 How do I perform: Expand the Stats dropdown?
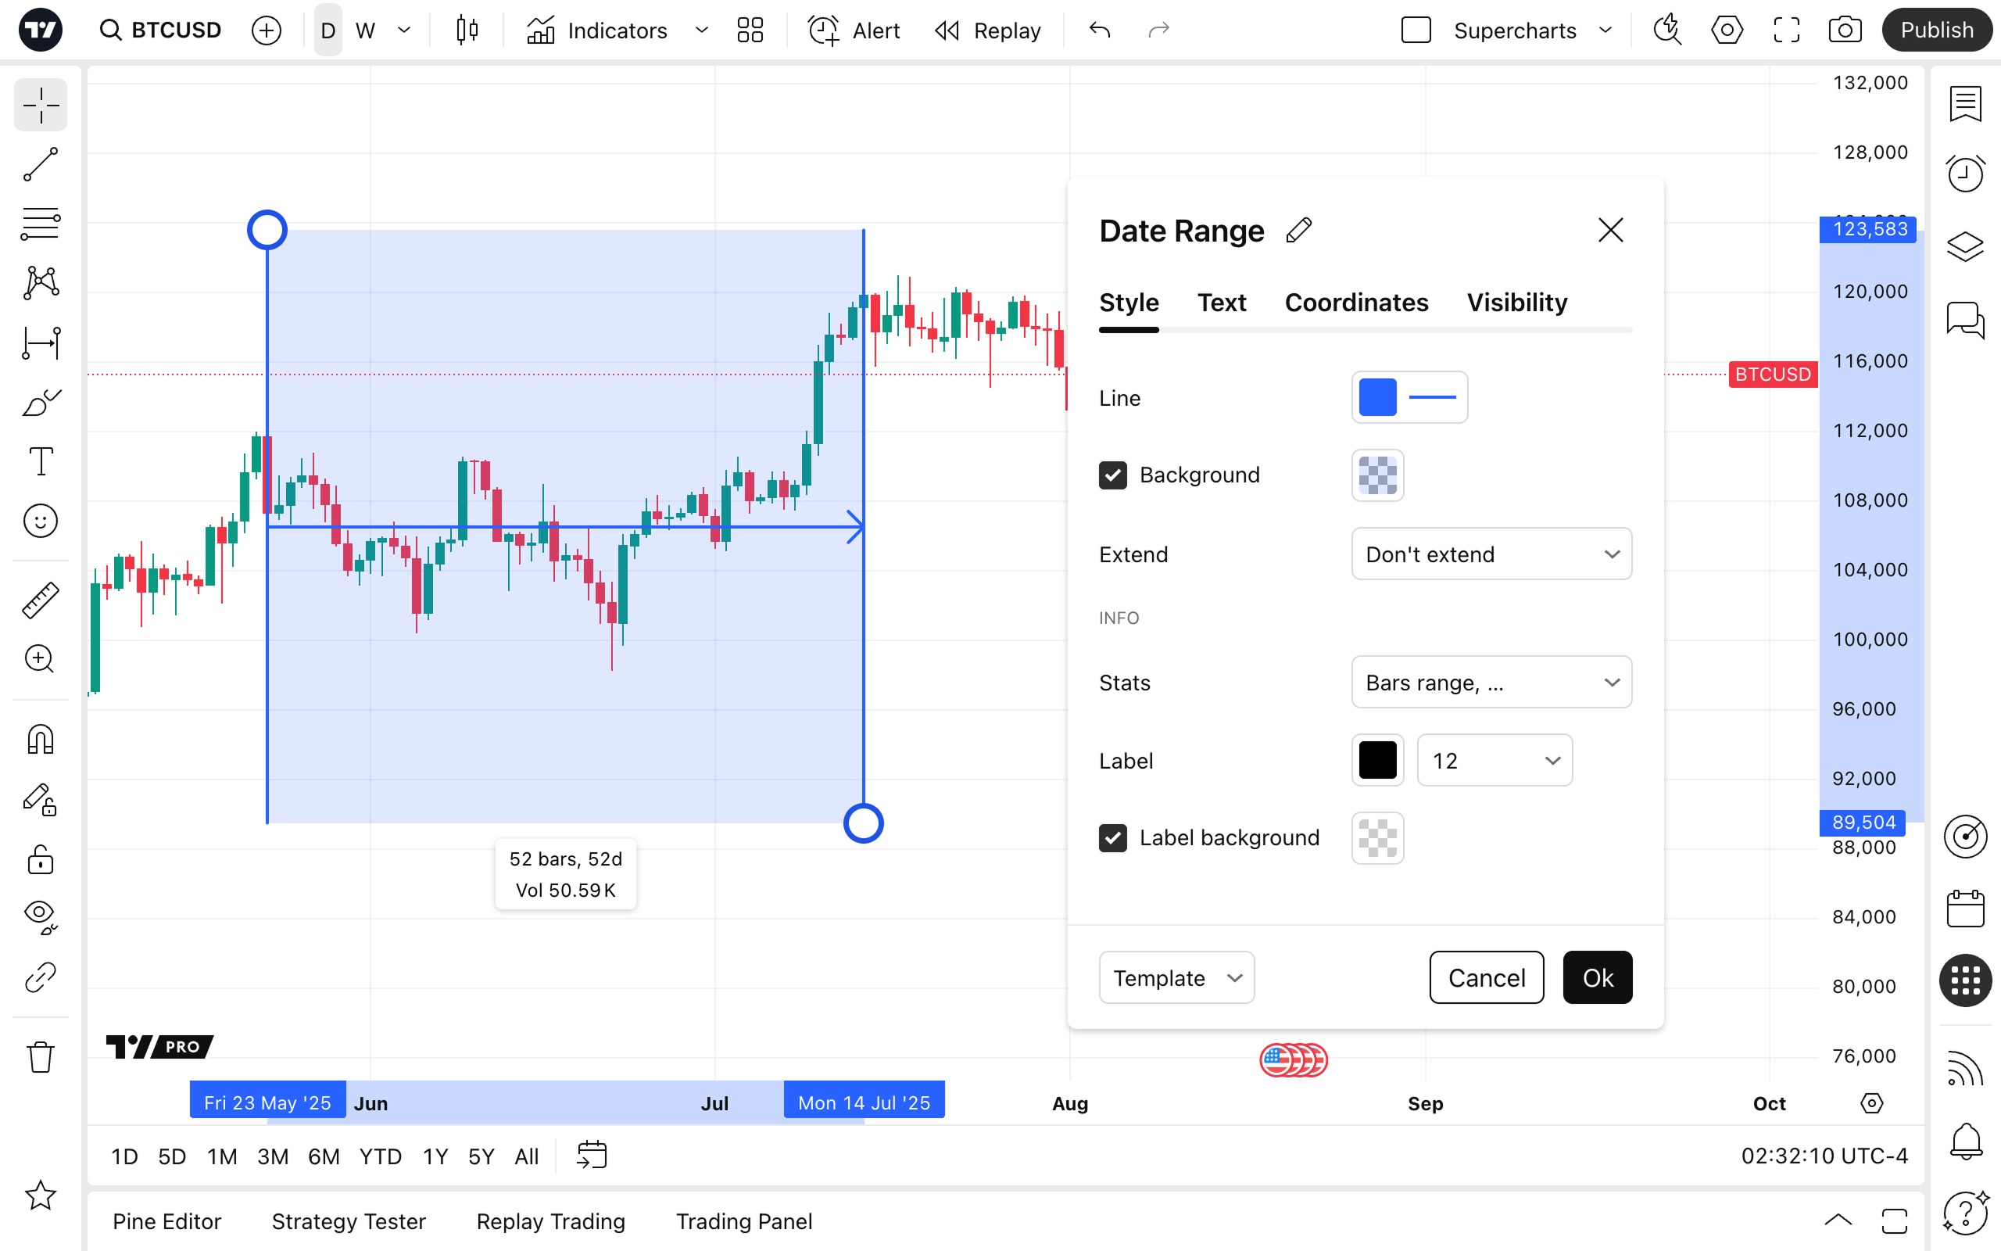pos(1491,682)
